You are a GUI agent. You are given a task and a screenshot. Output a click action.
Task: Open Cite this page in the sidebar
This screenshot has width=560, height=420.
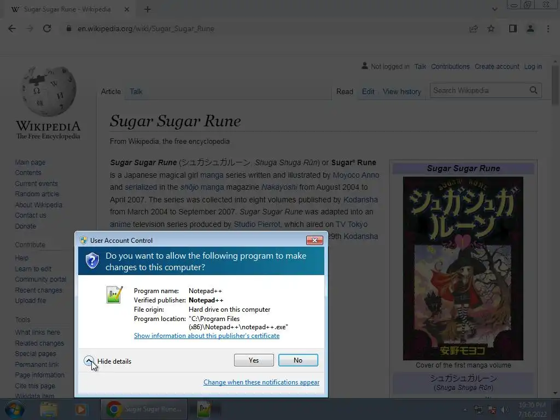(35, 386)
